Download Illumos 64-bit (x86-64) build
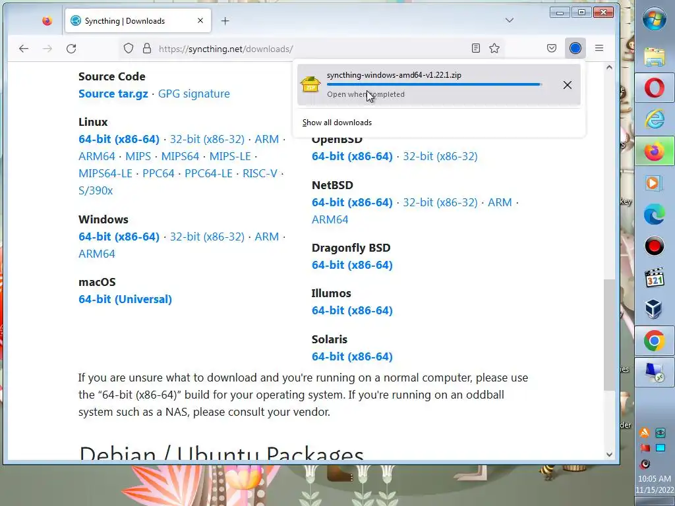The height and width of the screenshot is (506, 675). (x=352, y=311)
